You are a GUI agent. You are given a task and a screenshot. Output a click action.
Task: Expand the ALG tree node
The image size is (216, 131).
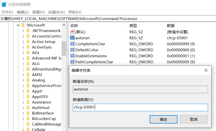(23, 64)
